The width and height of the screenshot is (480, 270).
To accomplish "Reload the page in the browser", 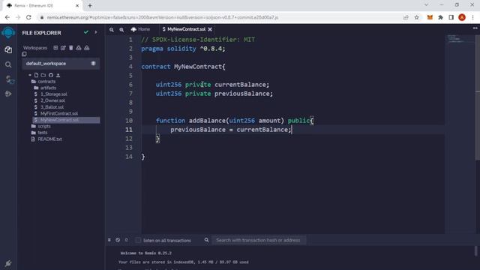I will [x=28, y=17].
